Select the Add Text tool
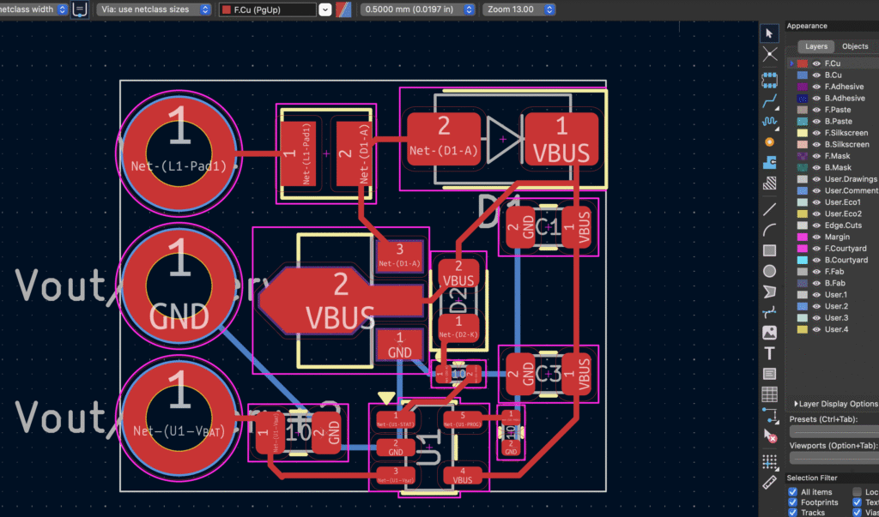 tap(770, 353)
